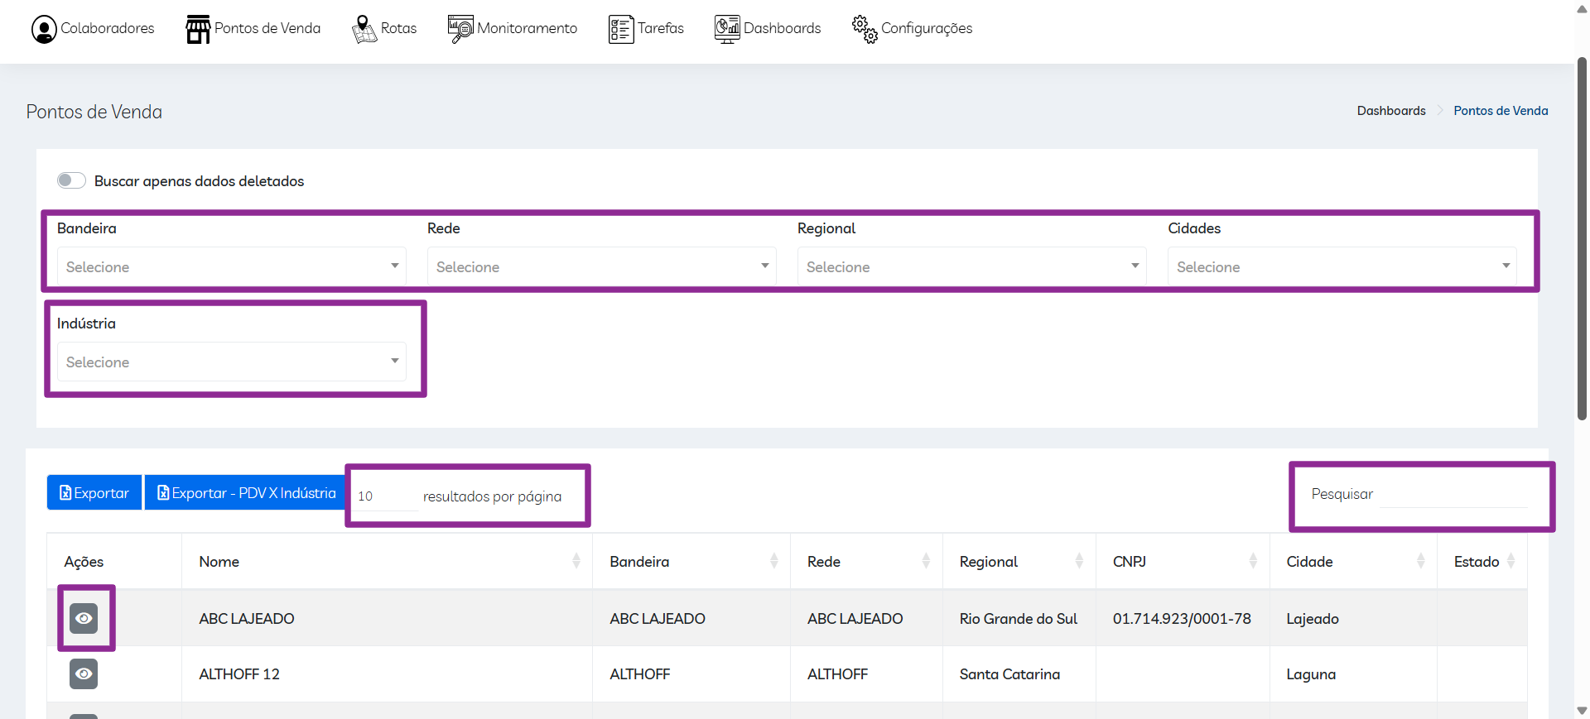Image resolution: width=1590 pixels, height=719 pixels.
Task: View details of ALTHOFF 12 row
Action: click(x=84, y=673)
